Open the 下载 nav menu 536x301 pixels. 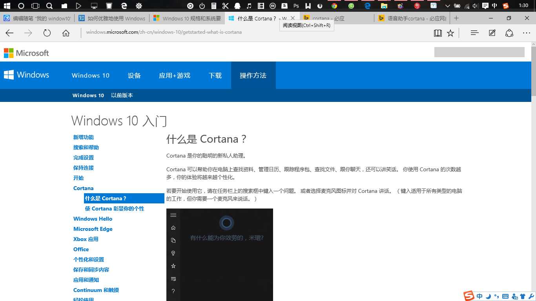[x=215, y=75]
